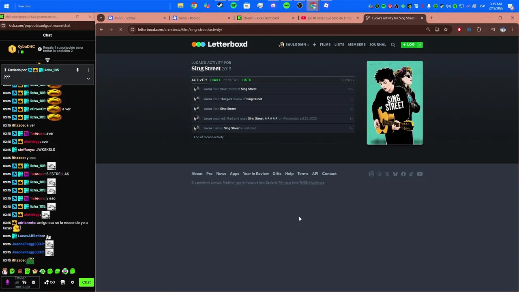This screenshot has height=292, width=519.
Task: Open the TikTok footer icon
Action: pyautogui.click(x=411, y=174)
